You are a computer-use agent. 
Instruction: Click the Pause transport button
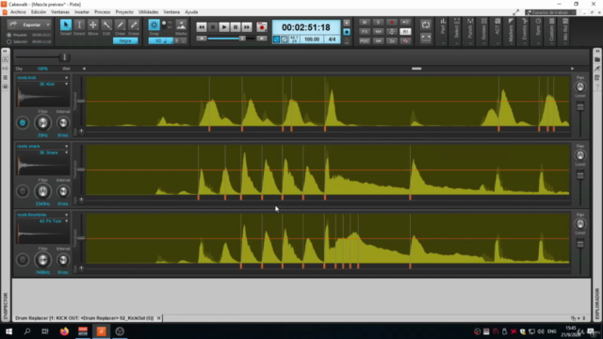point(236,27)
